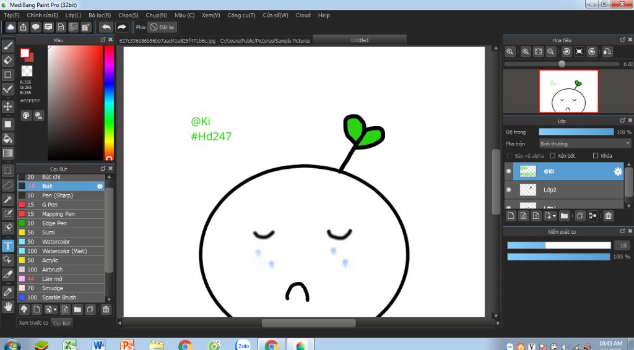Open the Chỉnh sửa(E) menu
Screen dimensions: 634x350
coord(43,15)
